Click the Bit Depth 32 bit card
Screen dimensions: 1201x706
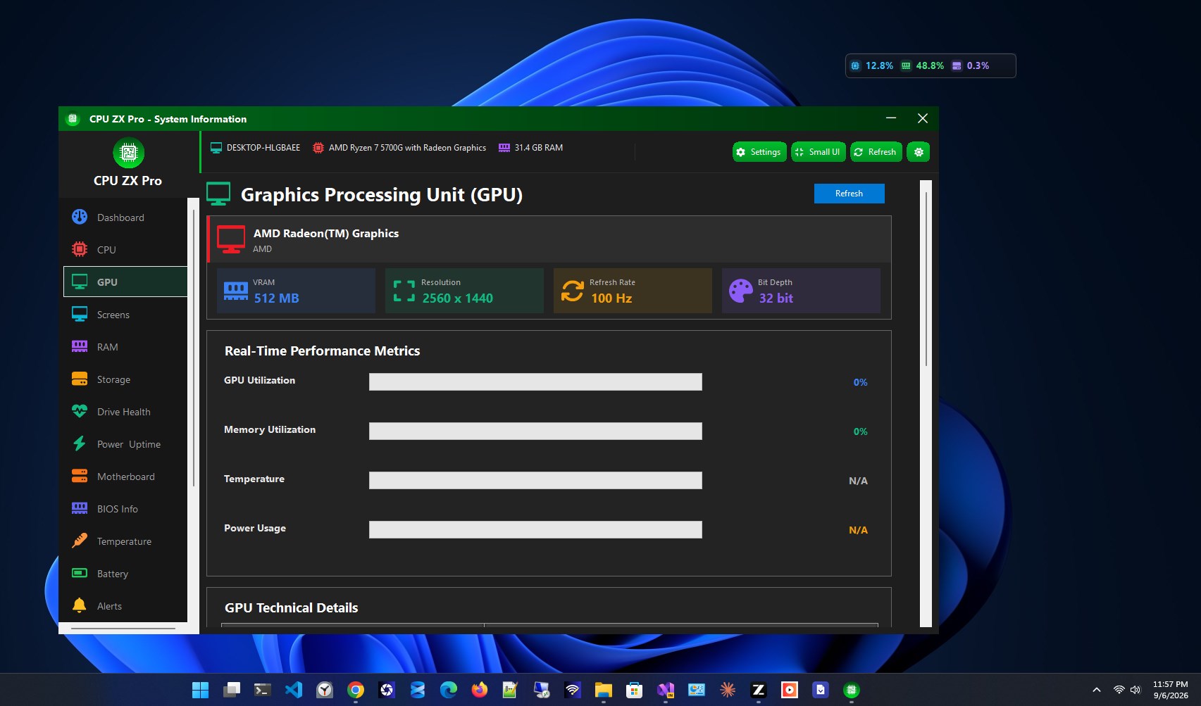tap(801, 291)
